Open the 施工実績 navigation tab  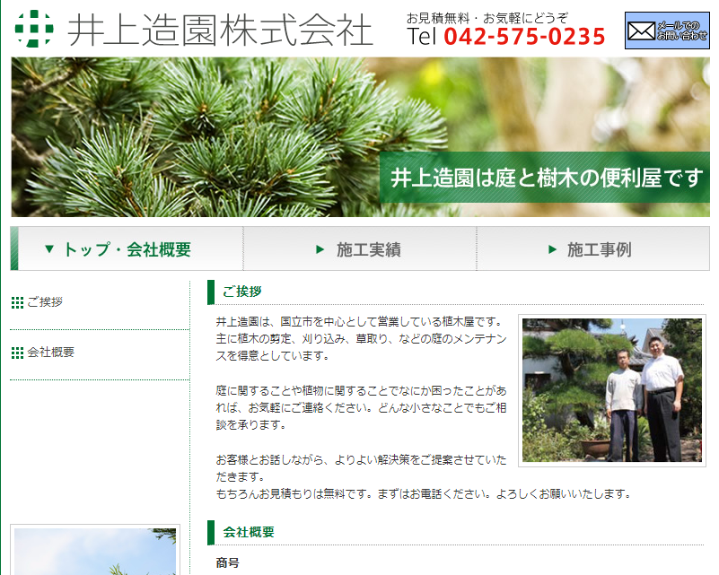(360, 248)
